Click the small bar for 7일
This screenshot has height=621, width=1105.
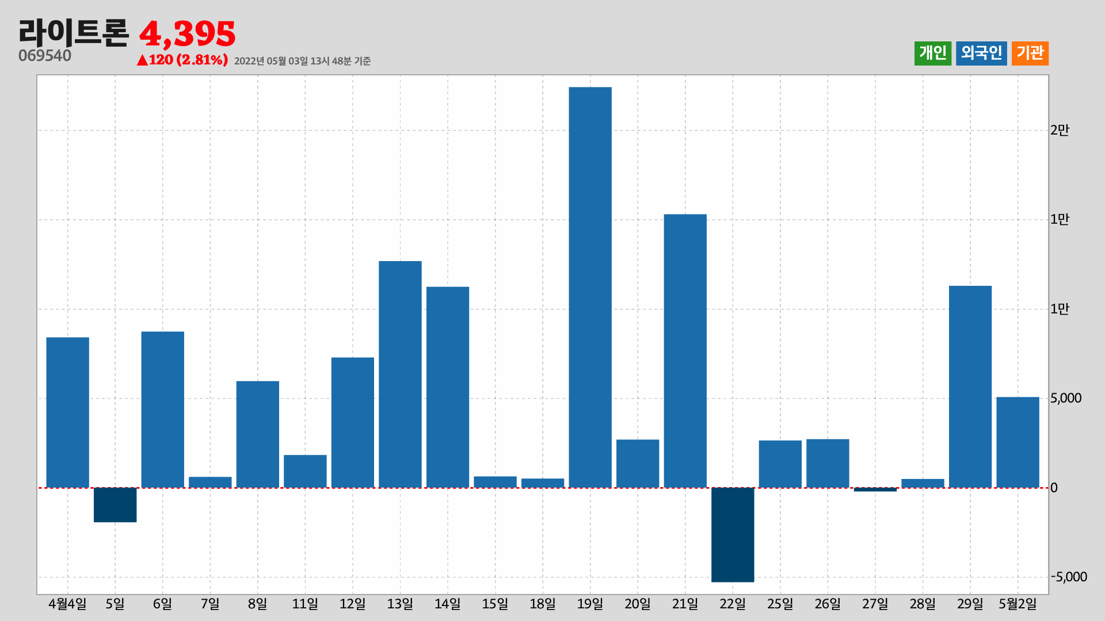coord(210,482)
